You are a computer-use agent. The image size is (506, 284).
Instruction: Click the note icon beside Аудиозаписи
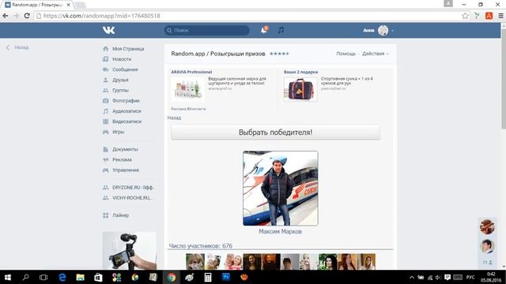click(x=105, y=111)
